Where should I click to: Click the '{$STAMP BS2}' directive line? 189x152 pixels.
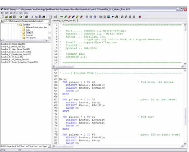coord(75,54)
